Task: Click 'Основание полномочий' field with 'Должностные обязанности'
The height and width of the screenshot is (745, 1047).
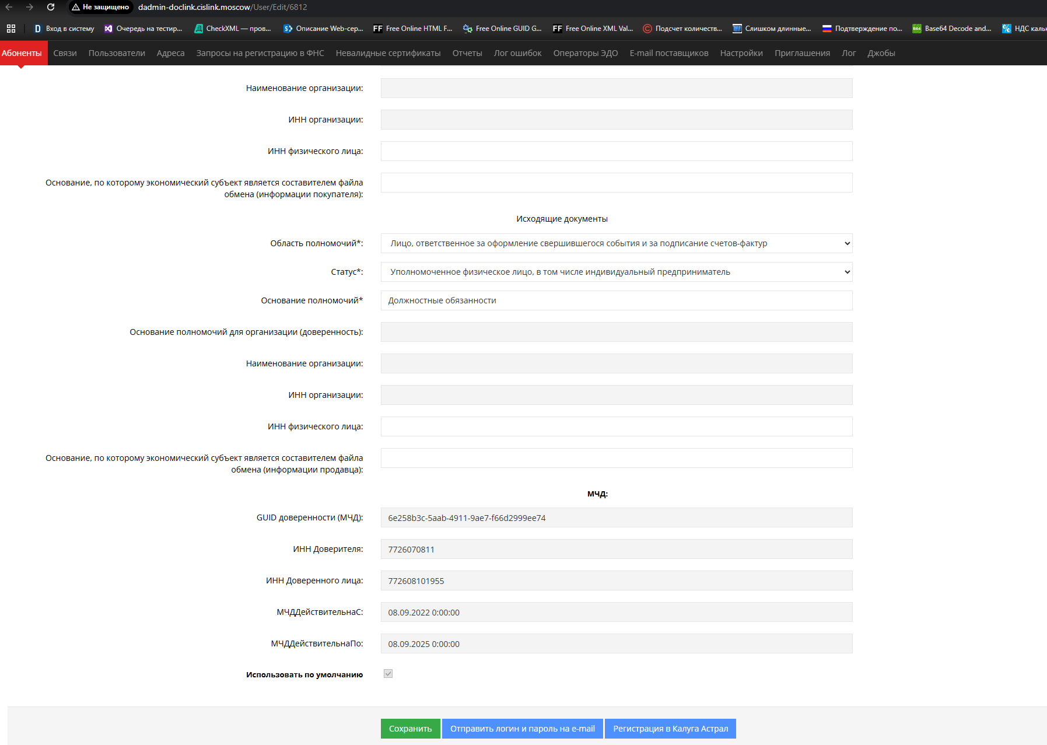Action: pos(617,300)
